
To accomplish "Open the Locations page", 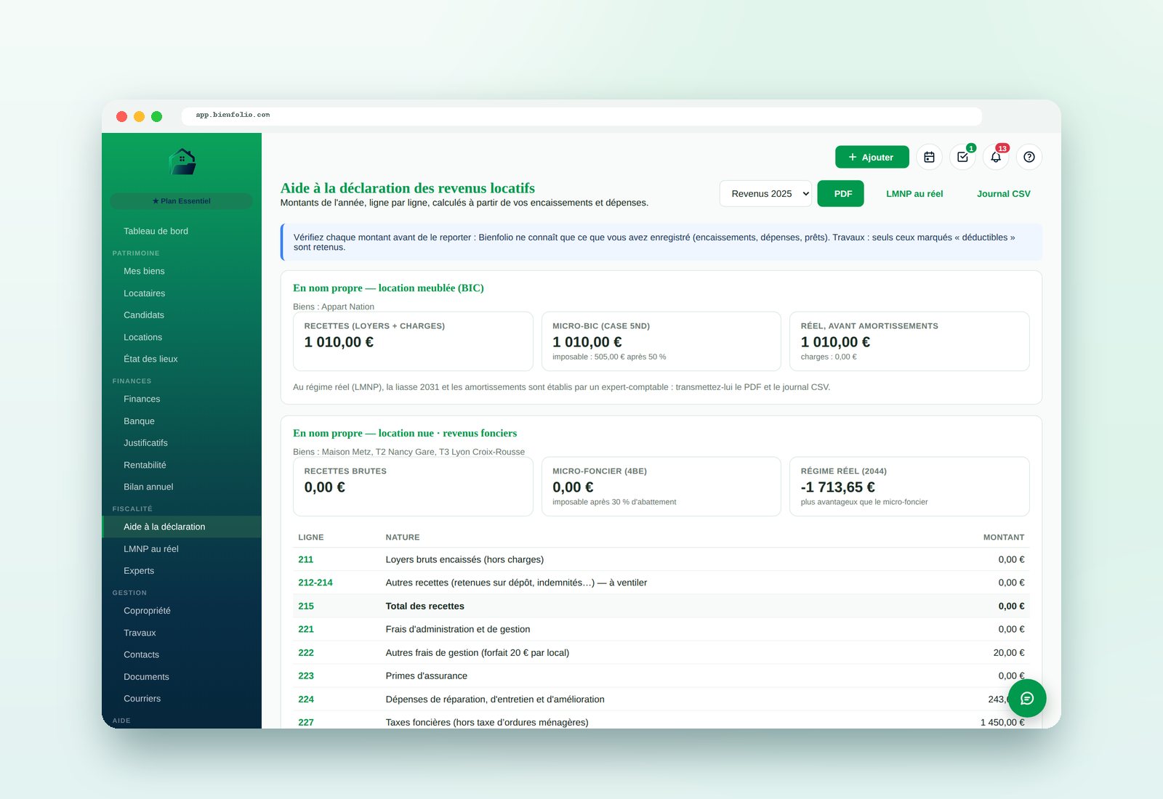I will point(182,337).
